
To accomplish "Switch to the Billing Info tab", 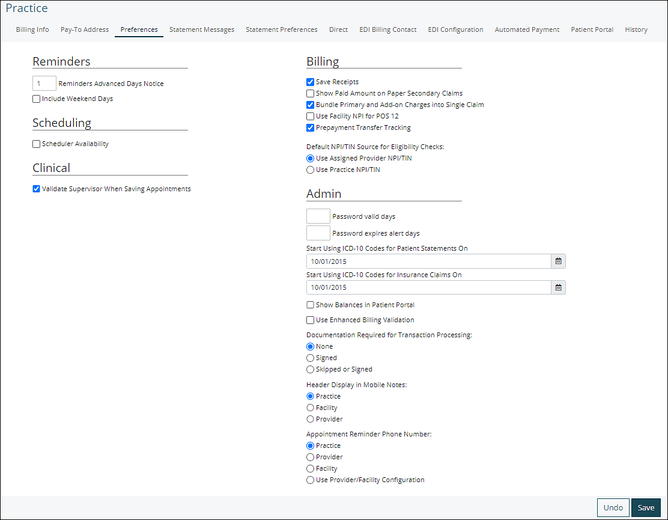I will 32,29.
